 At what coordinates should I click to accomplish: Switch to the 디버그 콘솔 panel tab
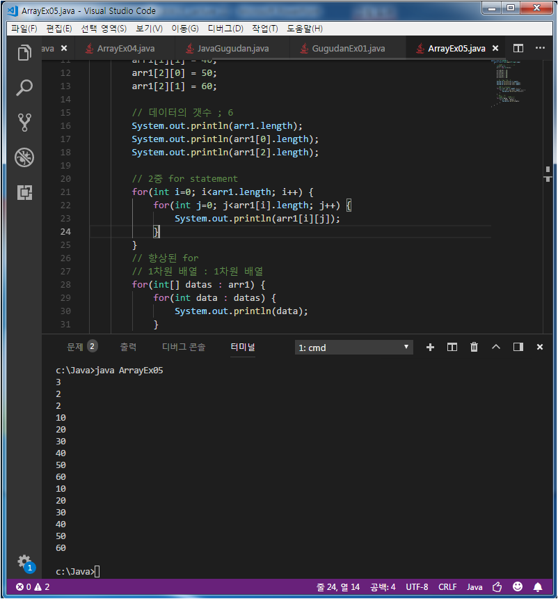point(184,347)
